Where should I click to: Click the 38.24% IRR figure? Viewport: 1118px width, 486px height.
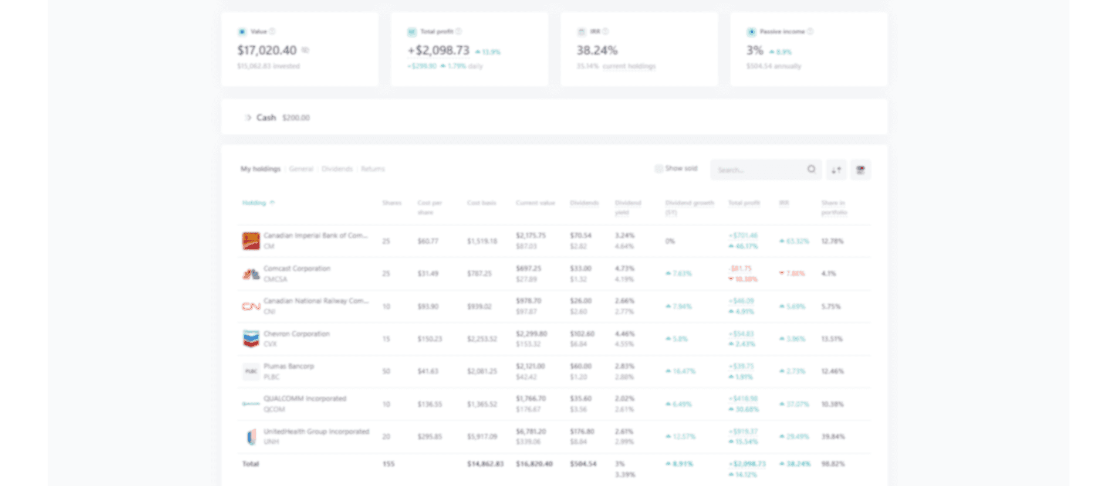click(597, 50)
